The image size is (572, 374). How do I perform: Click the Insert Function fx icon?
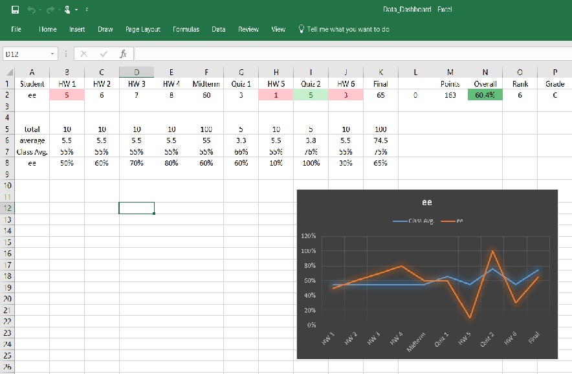[123, 54]
